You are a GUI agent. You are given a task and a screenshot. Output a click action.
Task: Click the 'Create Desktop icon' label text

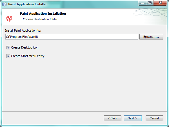25,48
